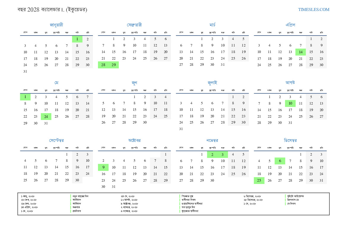Screen dimensions: 347x245
Task: Select highlighted 9 in অক্টোবর
Action: [103, 167]
